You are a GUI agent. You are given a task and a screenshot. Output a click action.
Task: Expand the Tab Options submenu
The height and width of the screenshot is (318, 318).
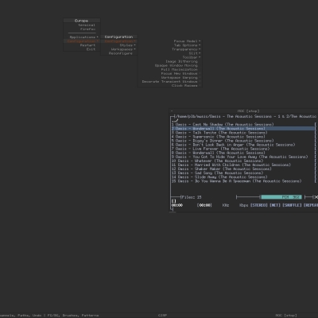(169, 45)
